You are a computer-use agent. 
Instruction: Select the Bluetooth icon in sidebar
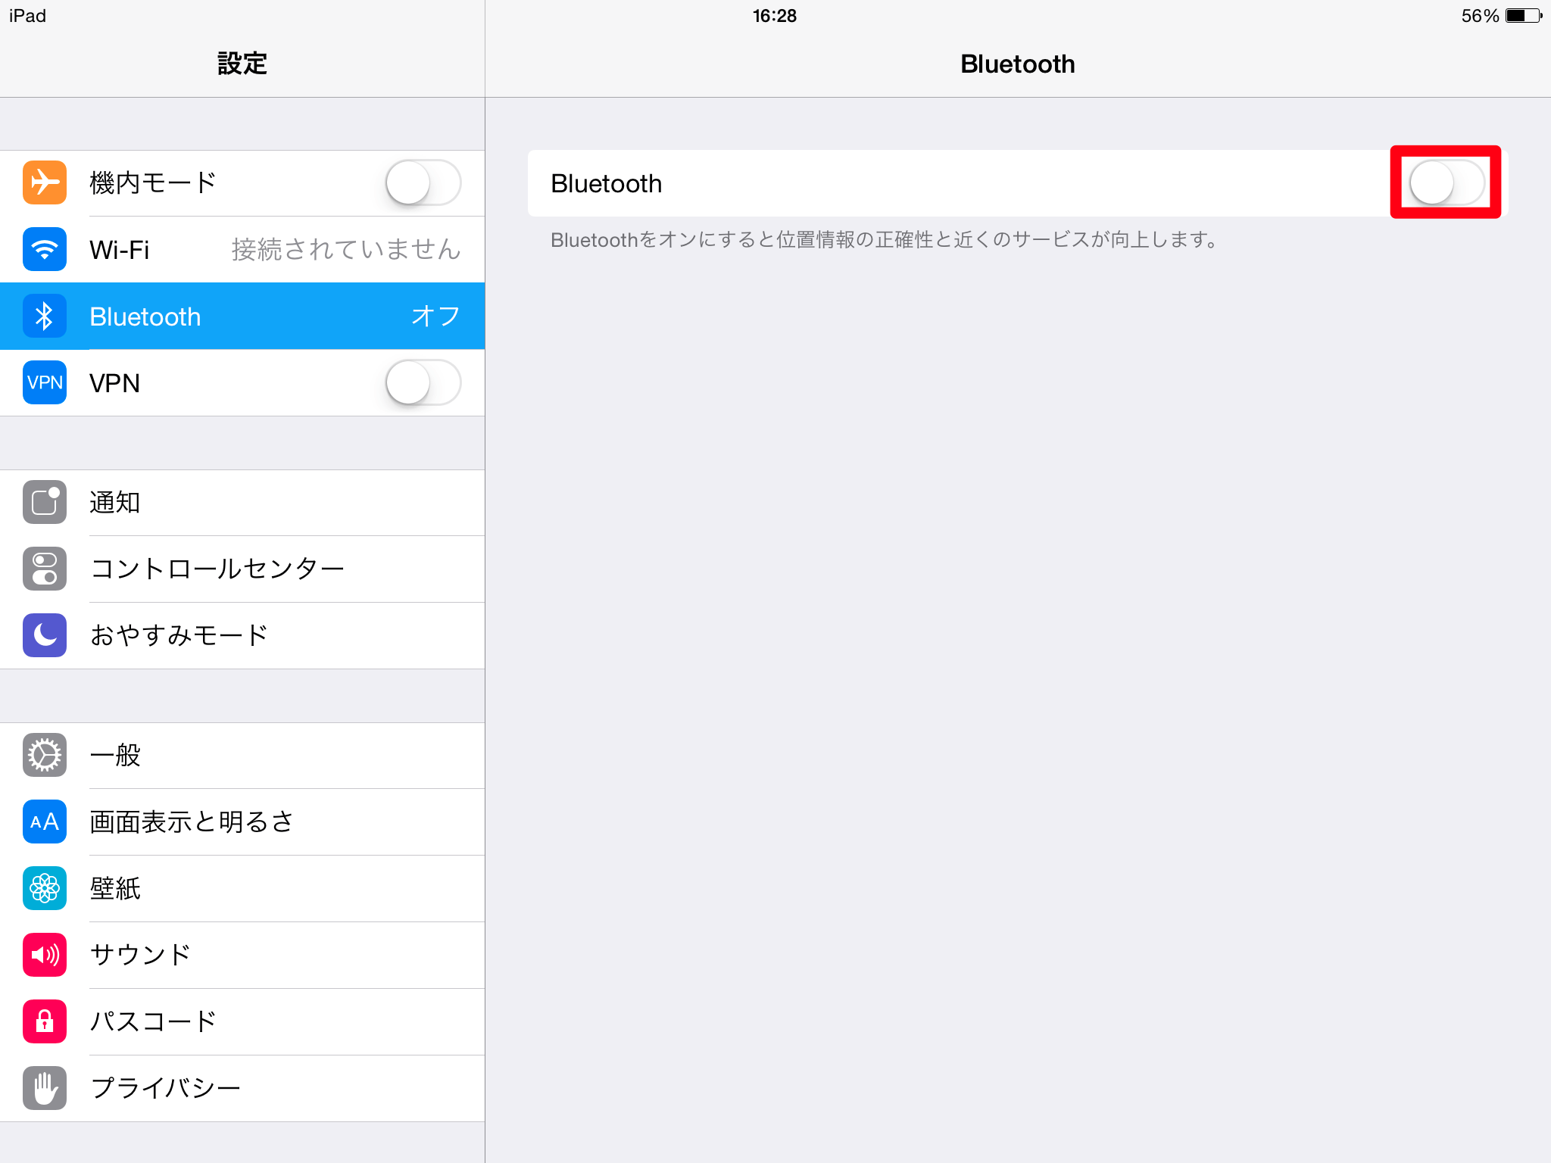point(44,316)
